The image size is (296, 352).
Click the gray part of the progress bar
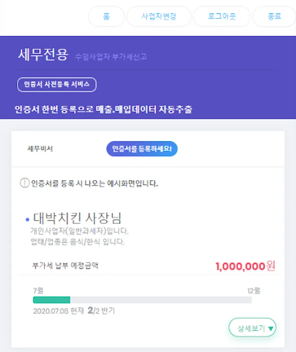(x=161, y=300)
